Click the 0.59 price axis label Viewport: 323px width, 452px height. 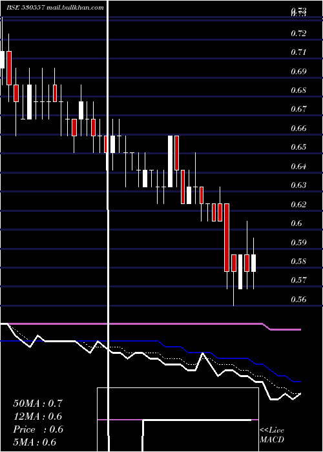click(x=298, y=242)
